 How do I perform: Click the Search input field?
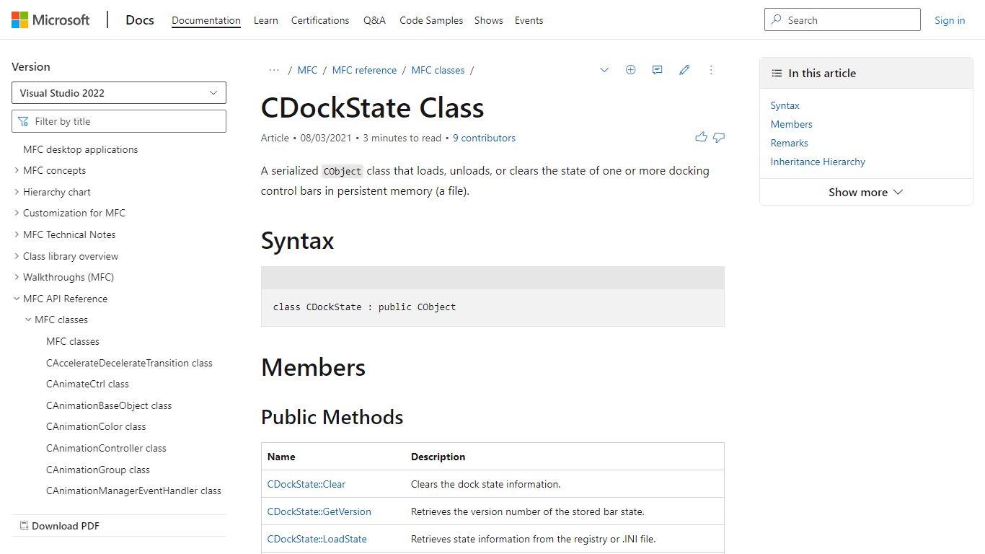pos(842,19)
